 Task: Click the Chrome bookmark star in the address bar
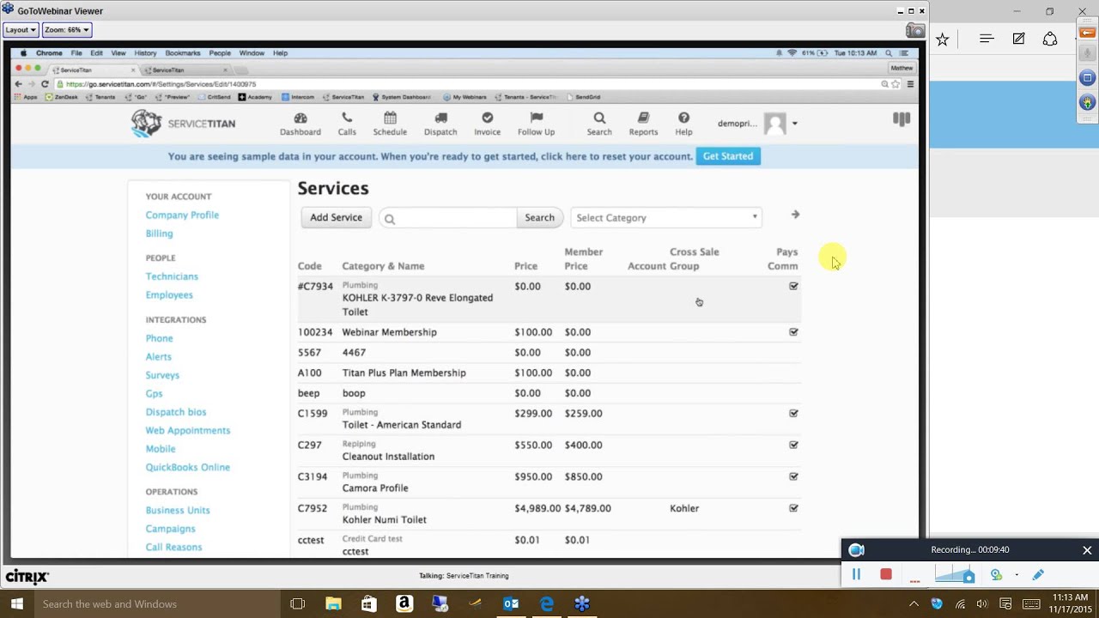point(896,84)
